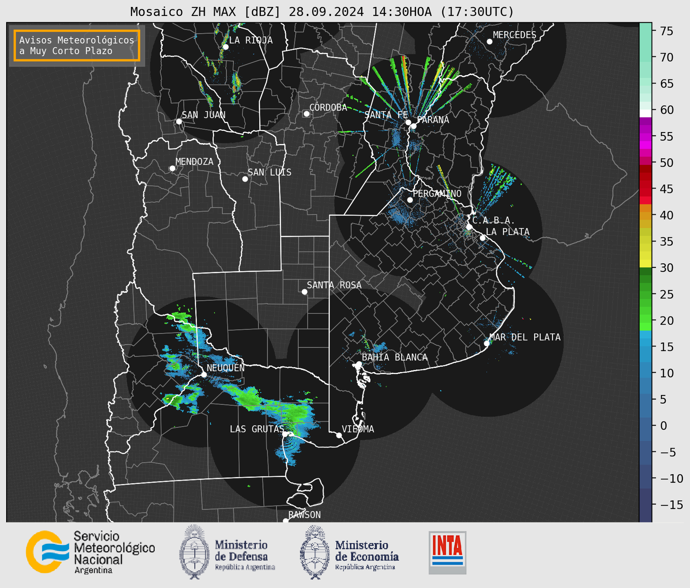Select the San Luis city marker

click(245, 179)
